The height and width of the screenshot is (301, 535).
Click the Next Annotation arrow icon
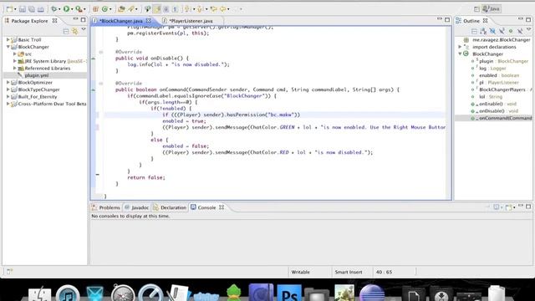point(187,9)
